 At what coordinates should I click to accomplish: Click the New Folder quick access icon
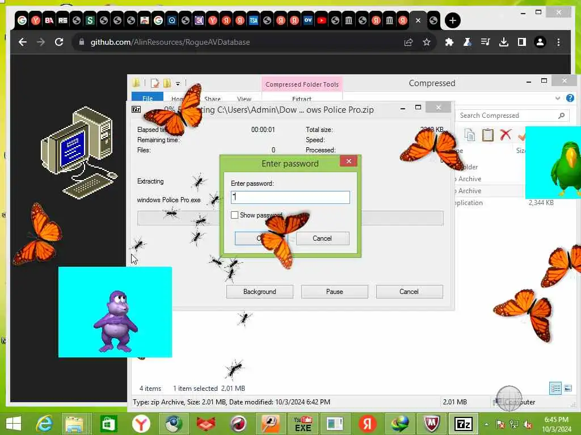[x=167, y=83]
